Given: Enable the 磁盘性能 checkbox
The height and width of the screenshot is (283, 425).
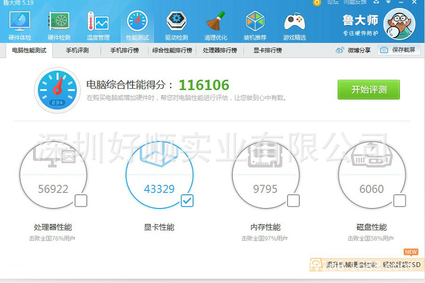Looking at the screenshot, I should click(399, 201).
